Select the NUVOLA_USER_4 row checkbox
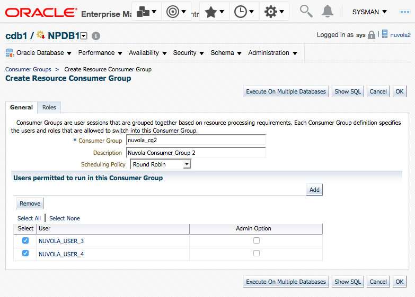Image resolution: width=415 pixels, height=297 pixels. click(25, 253)
